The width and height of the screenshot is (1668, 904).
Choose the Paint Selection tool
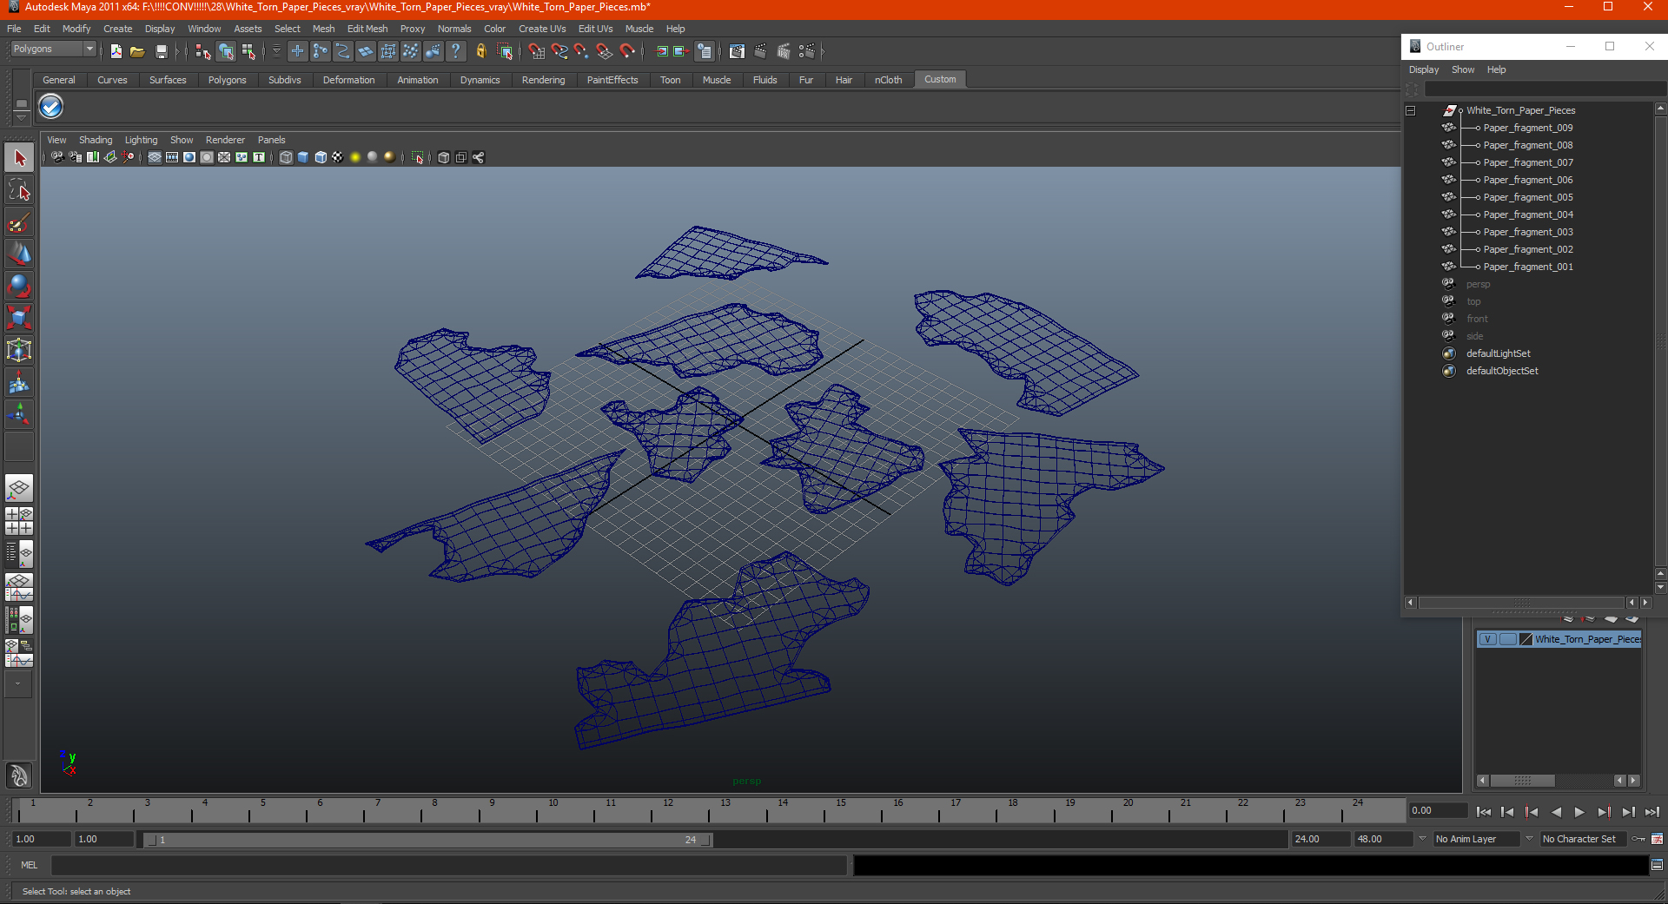click(19, 222)
